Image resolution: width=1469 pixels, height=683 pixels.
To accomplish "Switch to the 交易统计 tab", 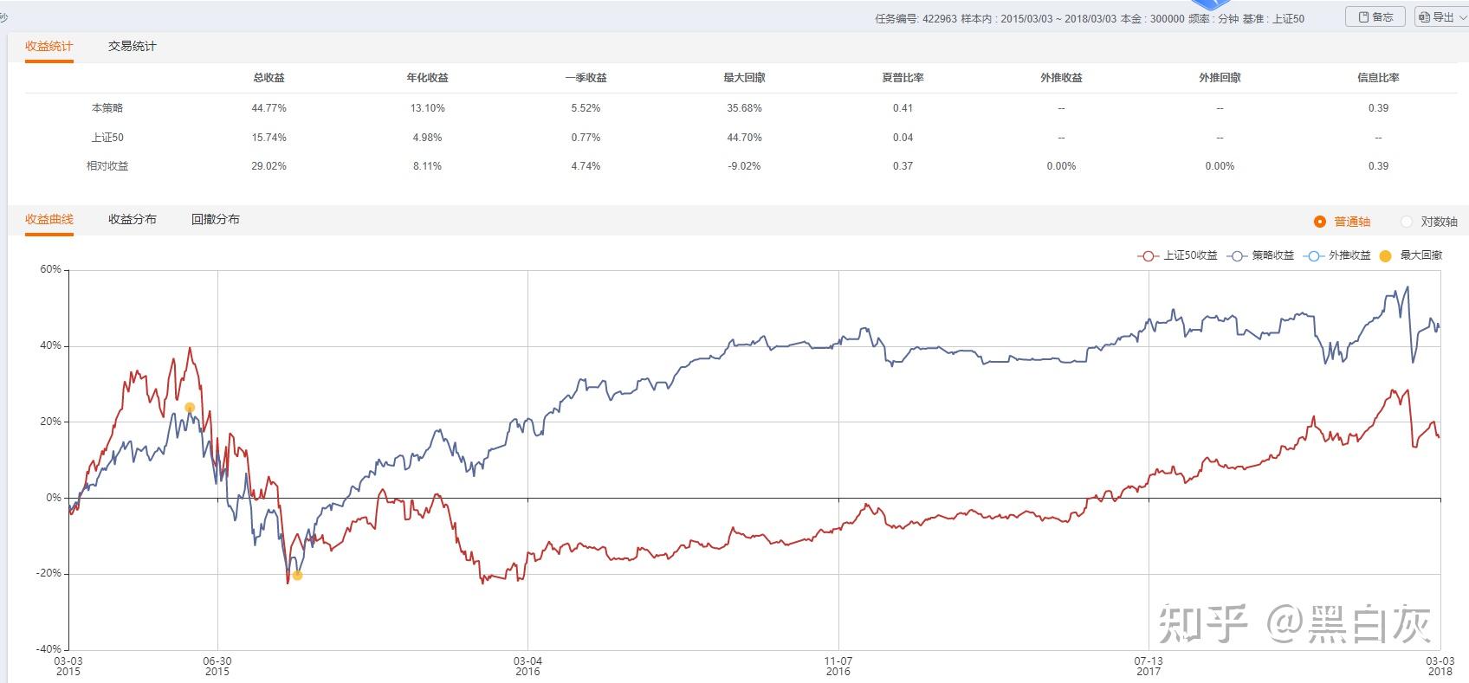I will point(132,47).
